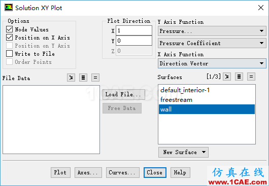This screenshot has height=186, width=269.
Task: Deselect all File Data entries icon
Action: (x=95, y=78)
